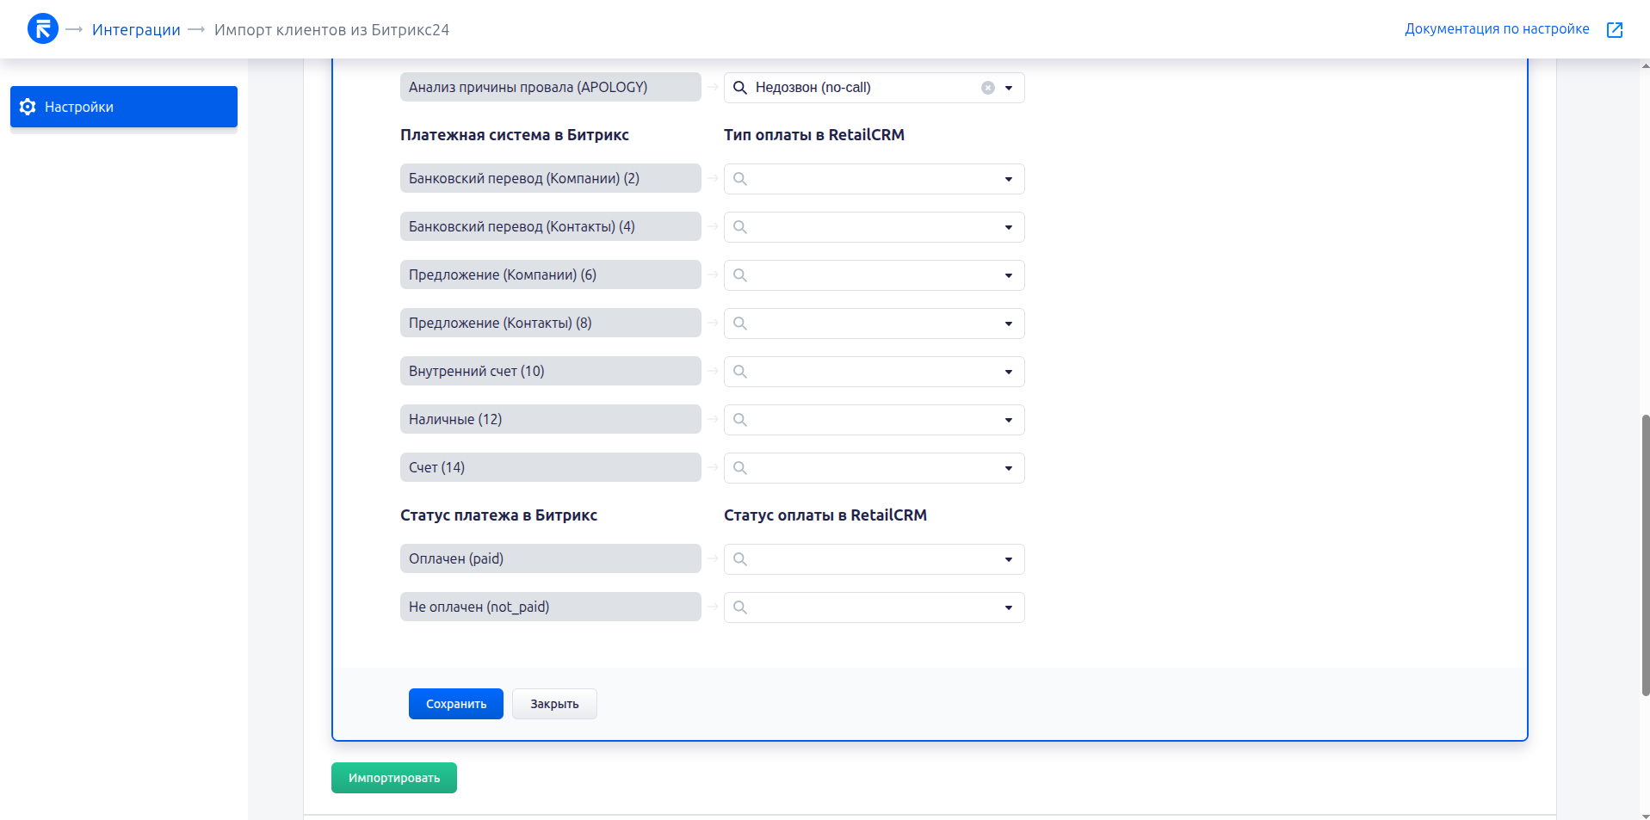
Task: Open payment type dropdown for Внутренний счет (10)
Action: click(1009, 372)
